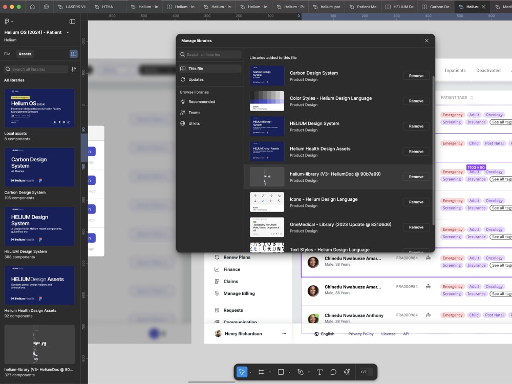Open more options next to Henry Richardson
This screenshot has width=512, height=384.
point(284,334)
